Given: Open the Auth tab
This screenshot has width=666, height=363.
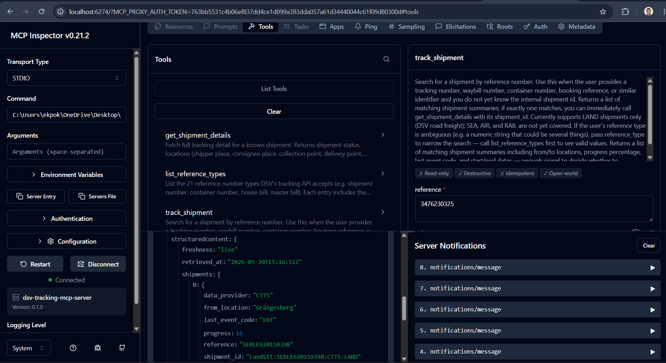Looking at the screenshot, I should click(x=536, y=26).
